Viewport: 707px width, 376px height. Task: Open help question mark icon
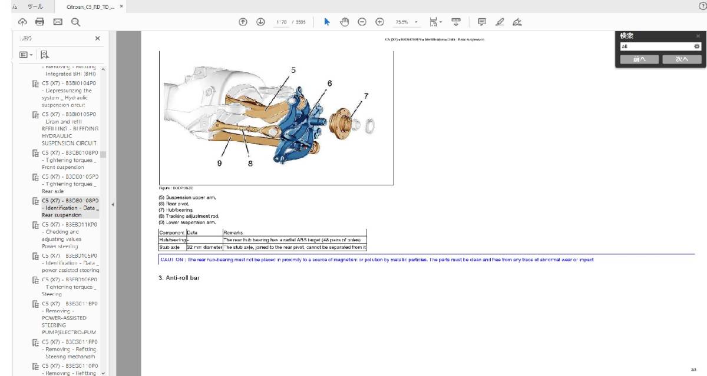pos(702,5)
